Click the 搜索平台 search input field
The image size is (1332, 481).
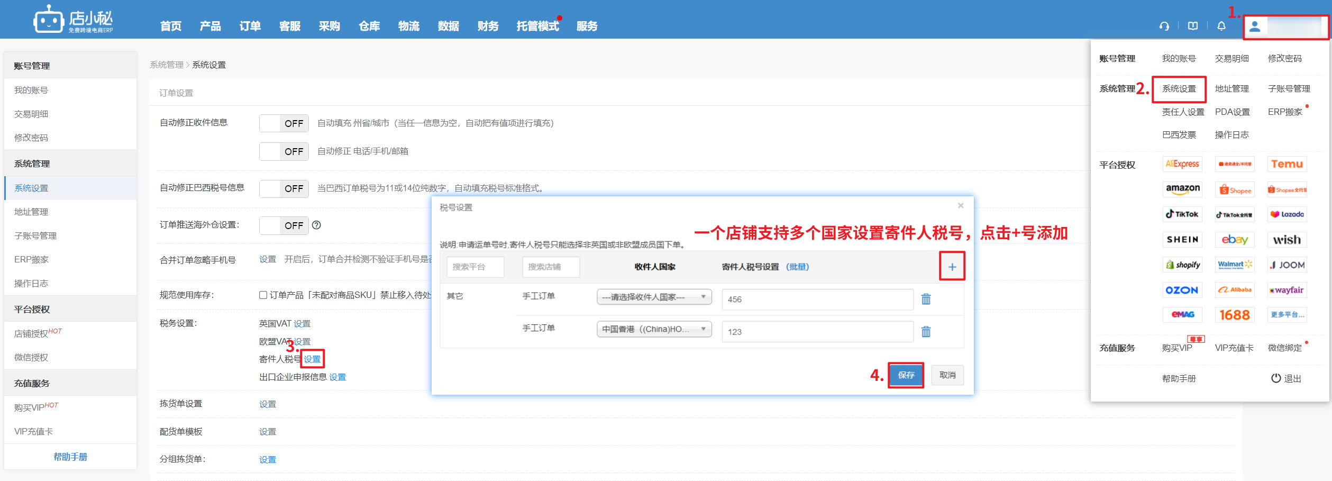click(x=475, y=267)
